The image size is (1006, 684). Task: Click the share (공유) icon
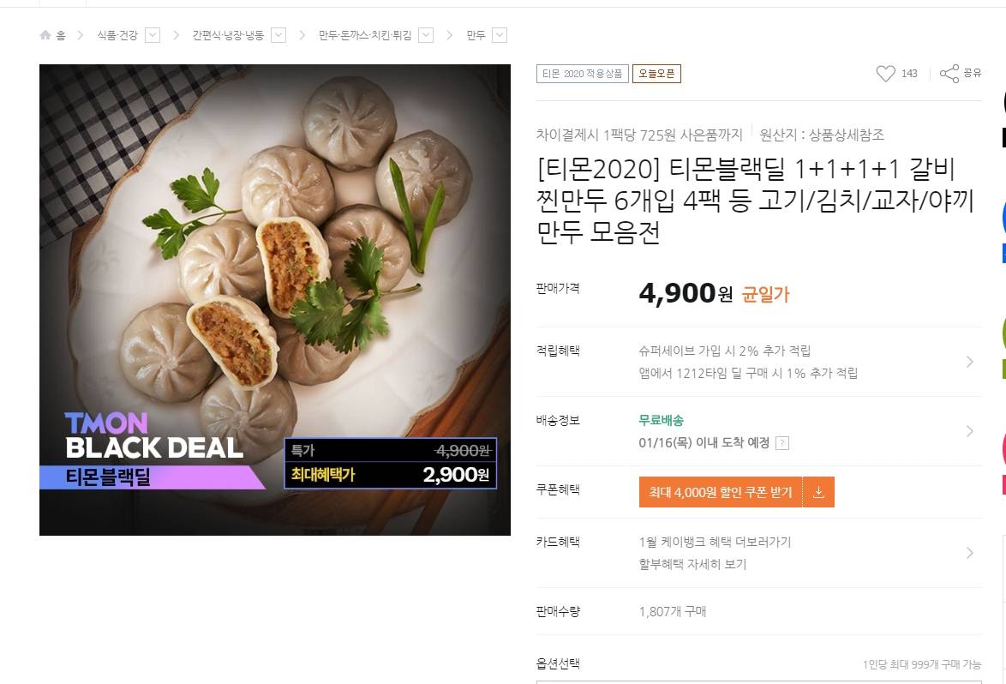[949, 74]
